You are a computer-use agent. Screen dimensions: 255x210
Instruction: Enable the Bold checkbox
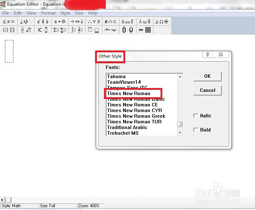(196, 130)
